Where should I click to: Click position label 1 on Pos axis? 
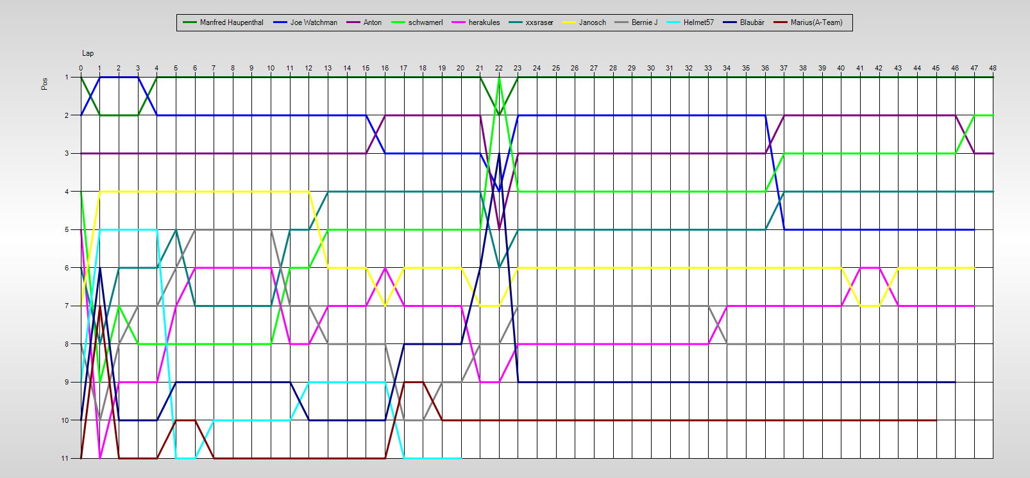[66, 77]
